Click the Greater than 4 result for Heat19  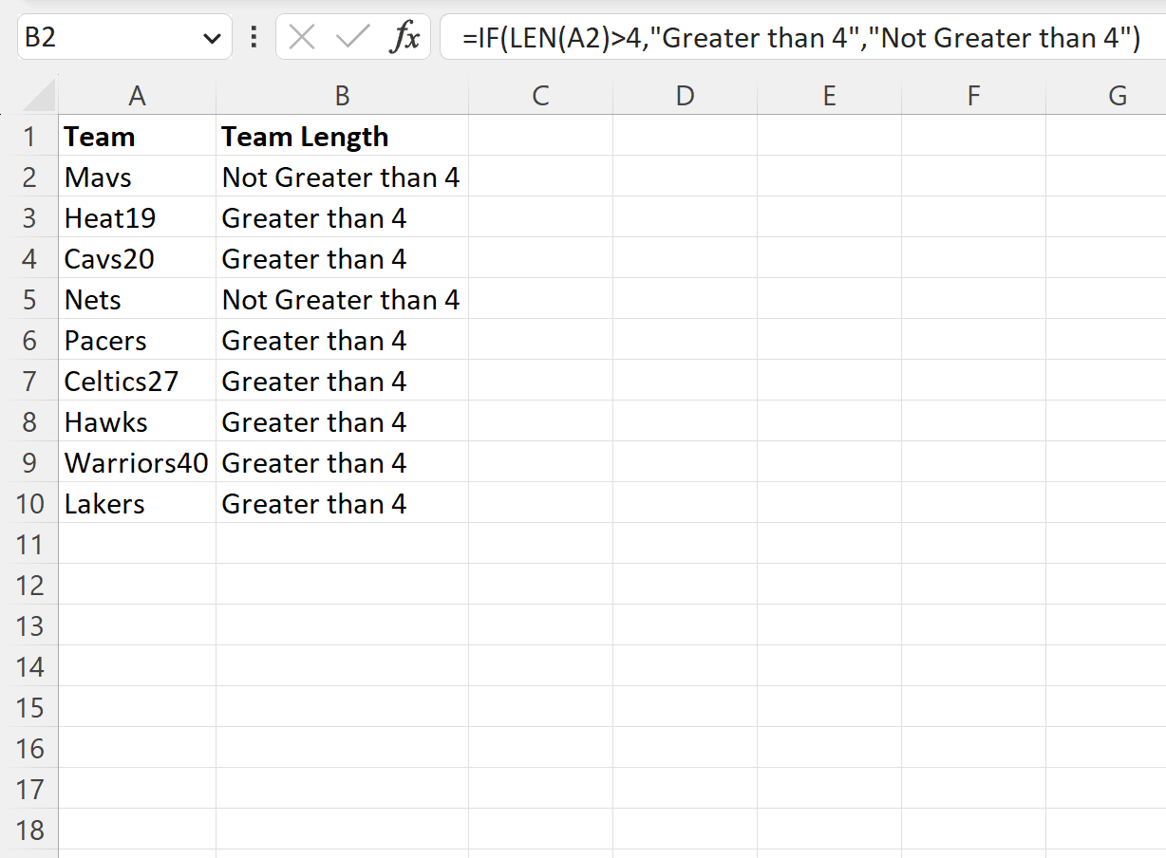(313, 217)
